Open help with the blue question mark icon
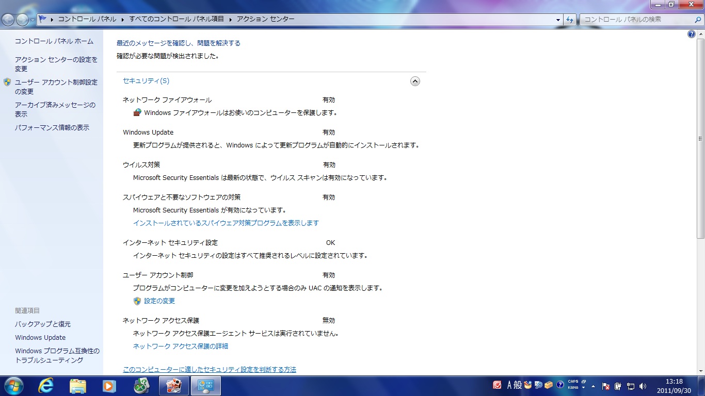 coord(692,34)
